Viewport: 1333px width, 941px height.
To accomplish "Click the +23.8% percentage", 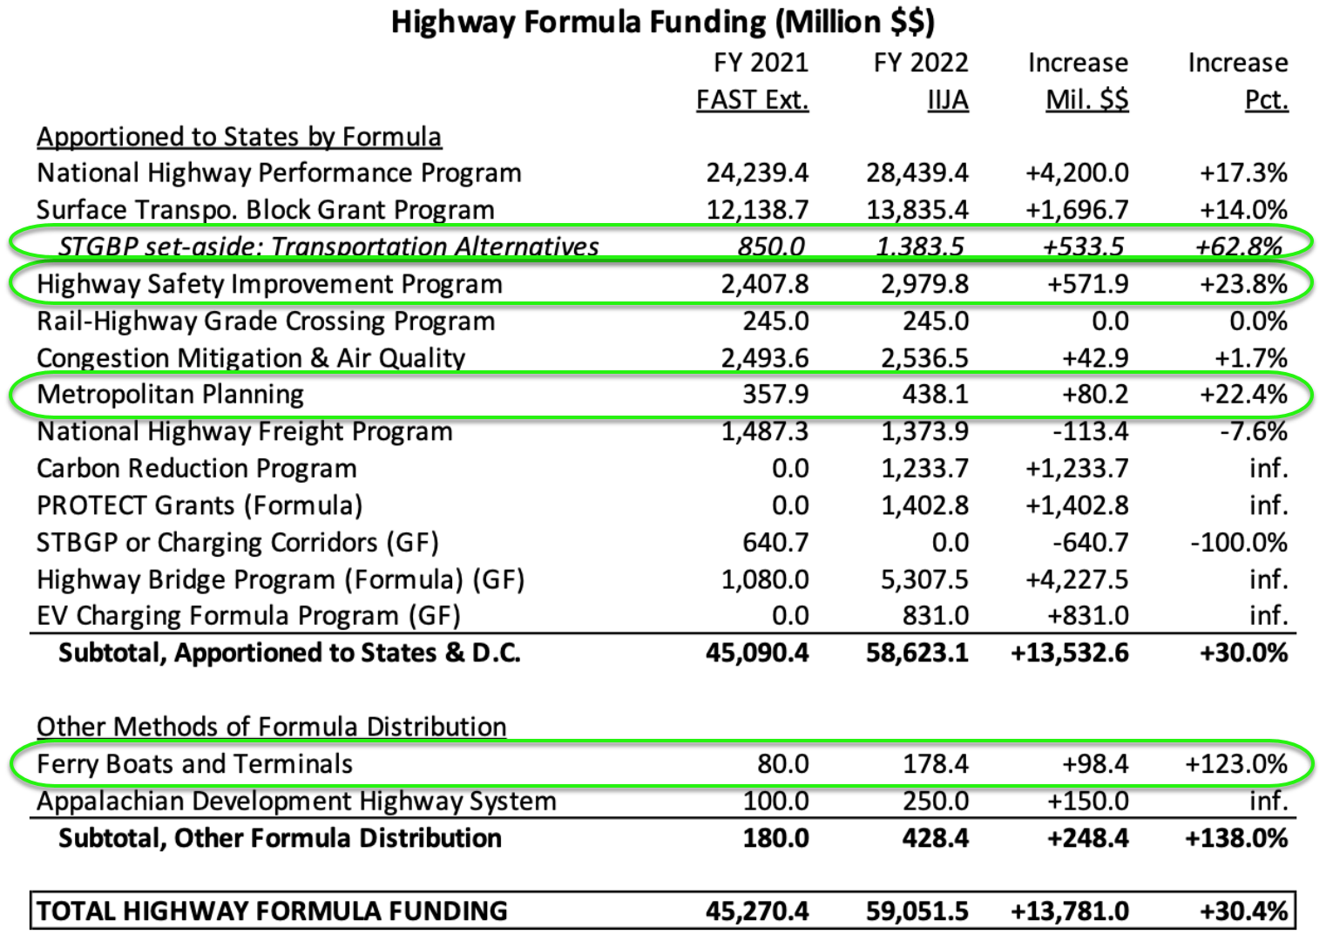I will coord(1243,284).
